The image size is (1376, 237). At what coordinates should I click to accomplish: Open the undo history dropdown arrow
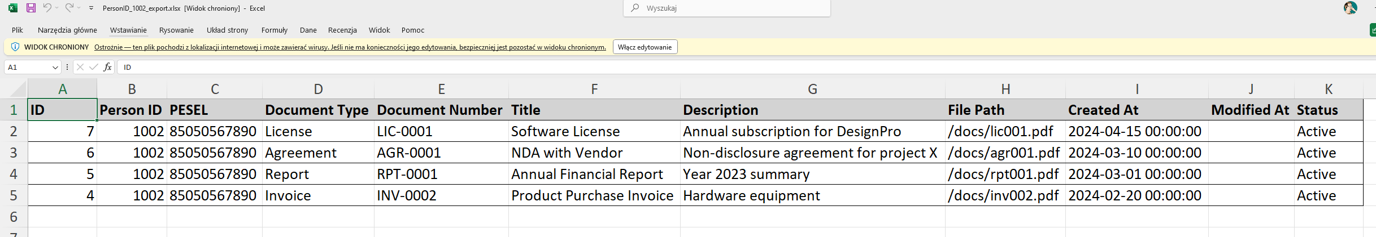tap(56, 8)
